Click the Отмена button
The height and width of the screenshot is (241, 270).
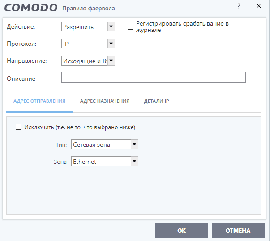point(238,231)
